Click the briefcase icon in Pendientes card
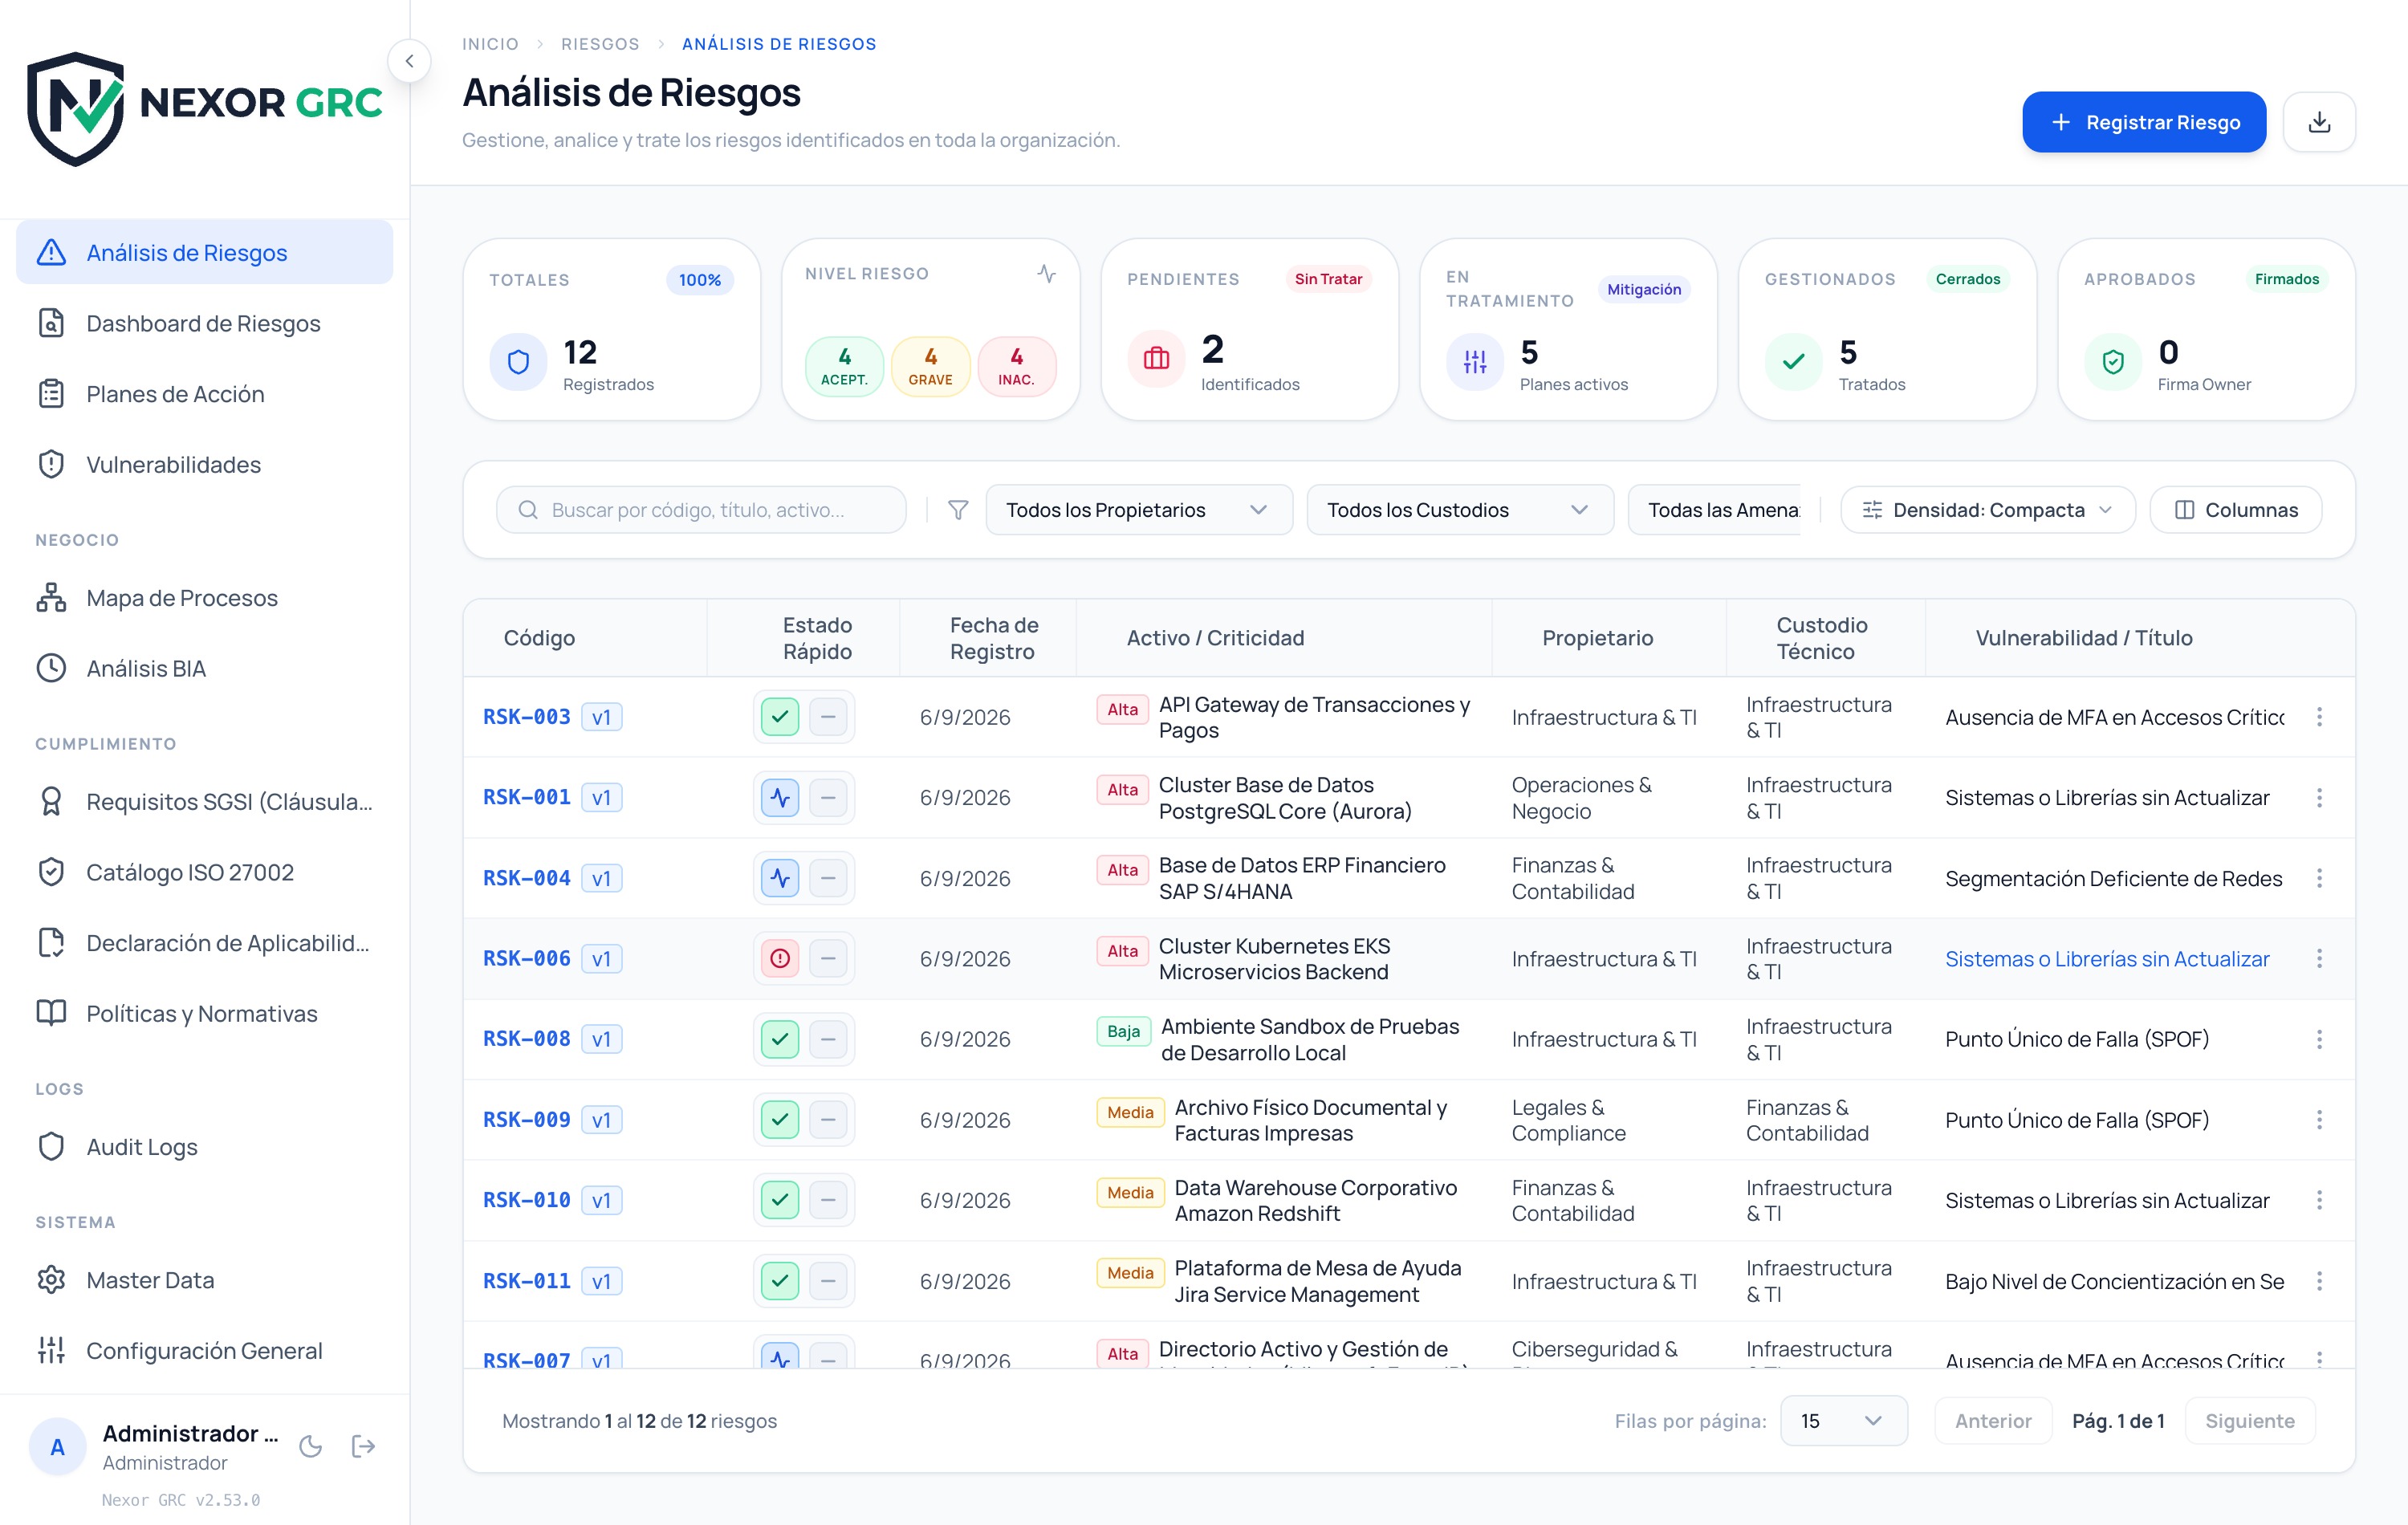 tap(1156, 358)
